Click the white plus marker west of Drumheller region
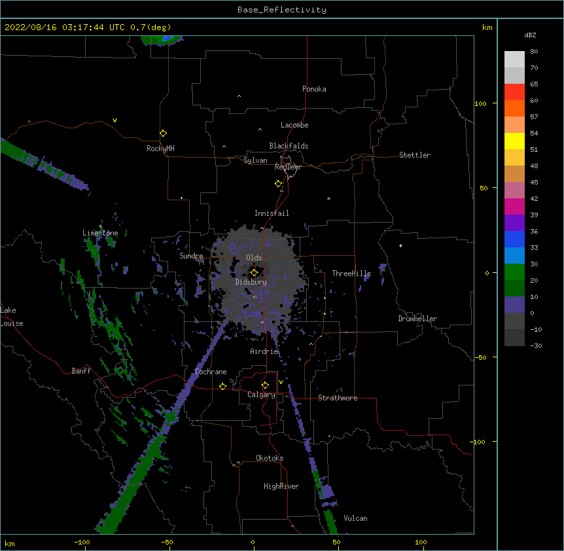Image resolution: width=564 pixels, height=551 pixels. 400,245
